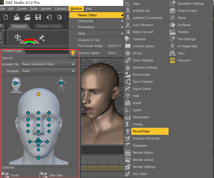Click the Cameras pane icon

coord(128,39)
